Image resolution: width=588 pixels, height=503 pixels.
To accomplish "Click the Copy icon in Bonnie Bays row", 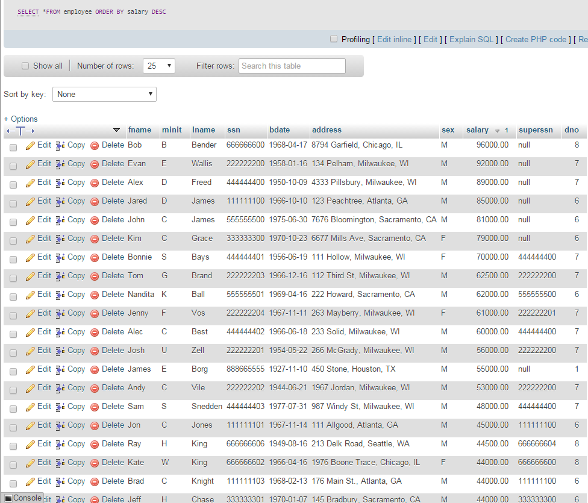I will click(x=60, y=258).
